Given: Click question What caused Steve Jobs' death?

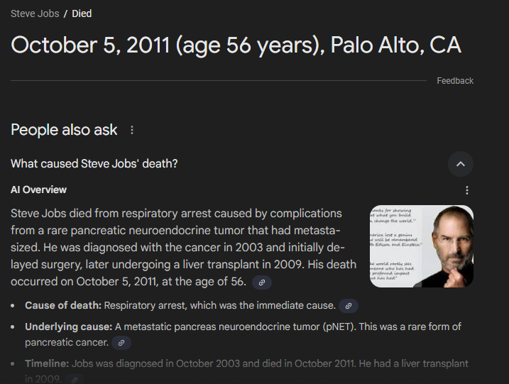Looking at the screenshot, I should pos(94,163).
